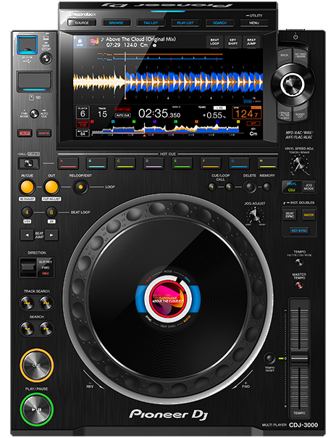Screen dimensions: 336x438
Task: Tap the TAG TRACK/REMOVE button
Action: [x=301, y=55]
